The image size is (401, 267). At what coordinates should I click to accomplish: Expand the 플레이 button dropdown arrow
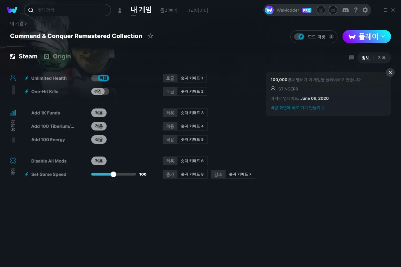point(383,36)
